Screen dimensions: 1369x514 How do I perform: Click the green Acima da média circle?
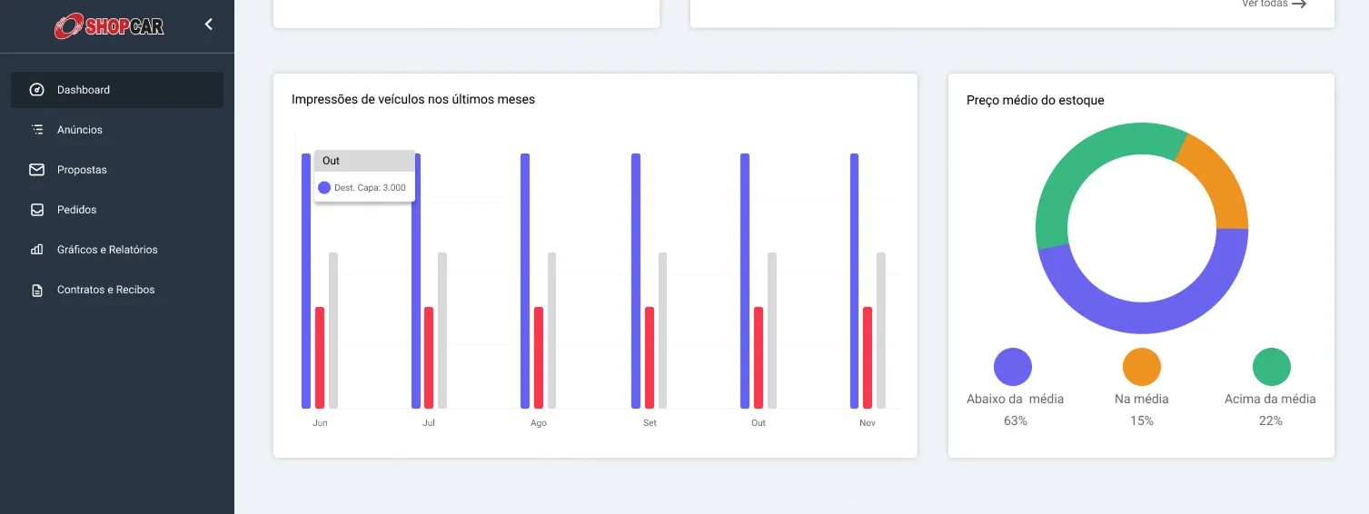click(x=1272, y=368)
